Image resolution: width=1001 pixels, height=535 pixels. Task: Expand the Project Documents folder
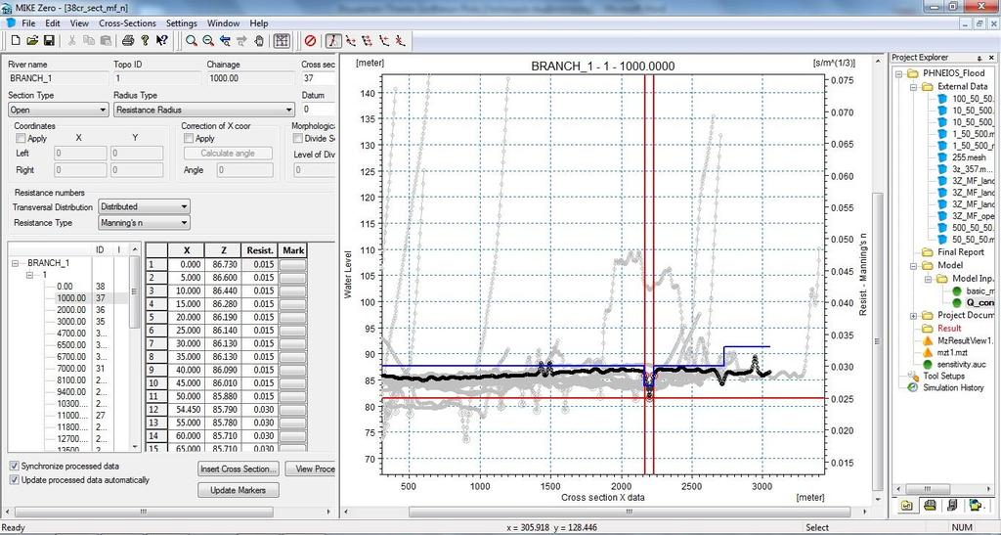coord(913,316)
